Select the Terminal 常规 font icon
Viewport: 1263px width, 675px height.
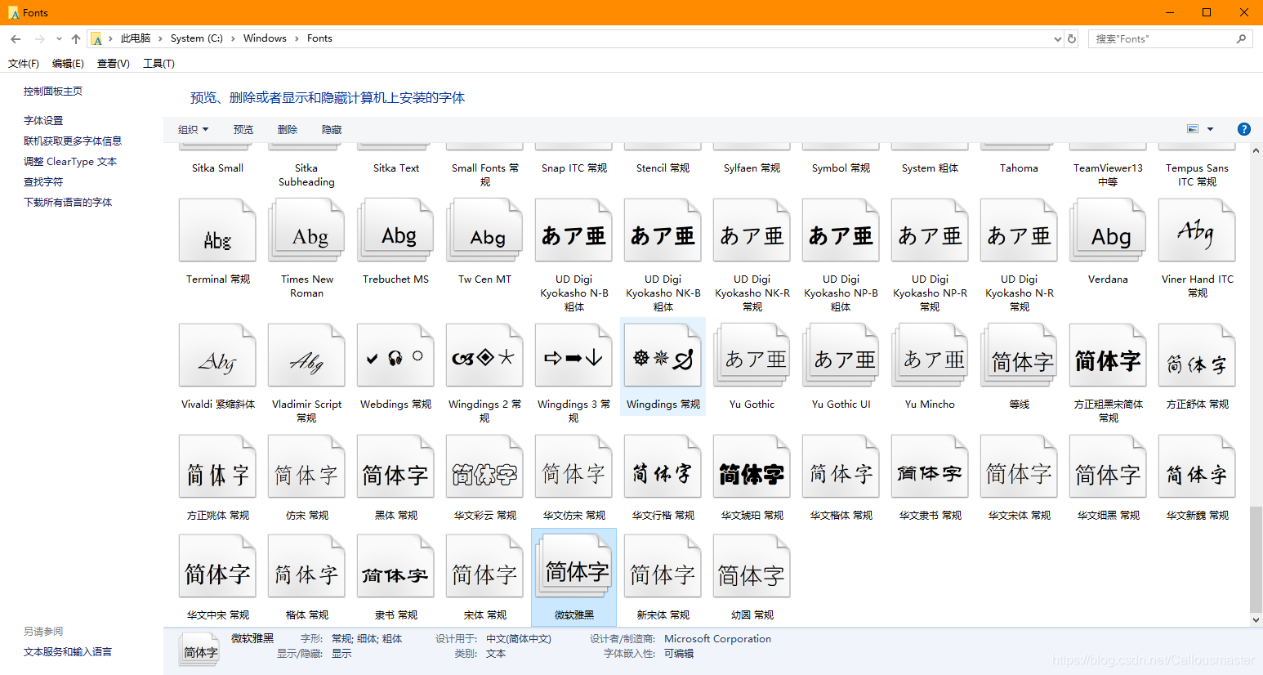[x=217, y=231]
